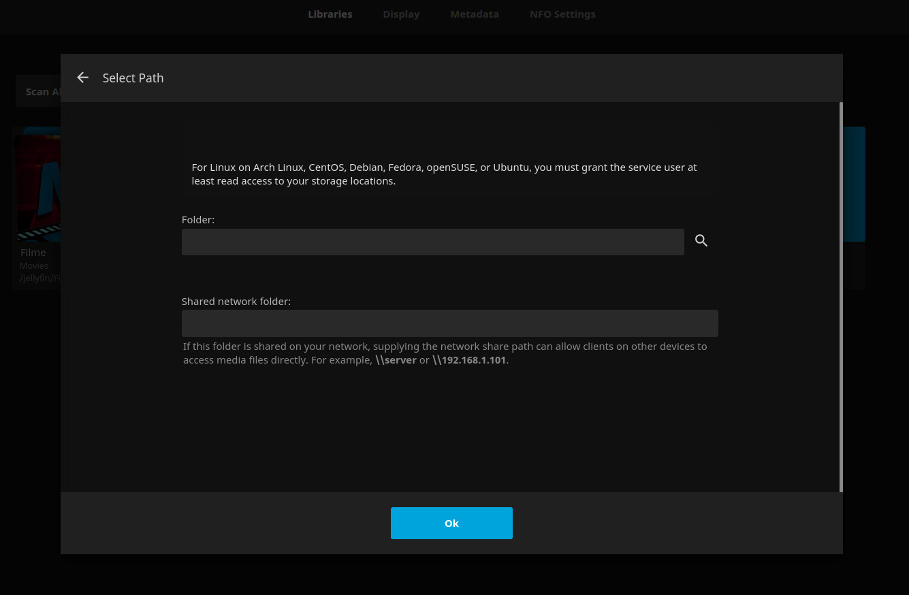Click the Select Path dialog title

click(x=133, y=78)
